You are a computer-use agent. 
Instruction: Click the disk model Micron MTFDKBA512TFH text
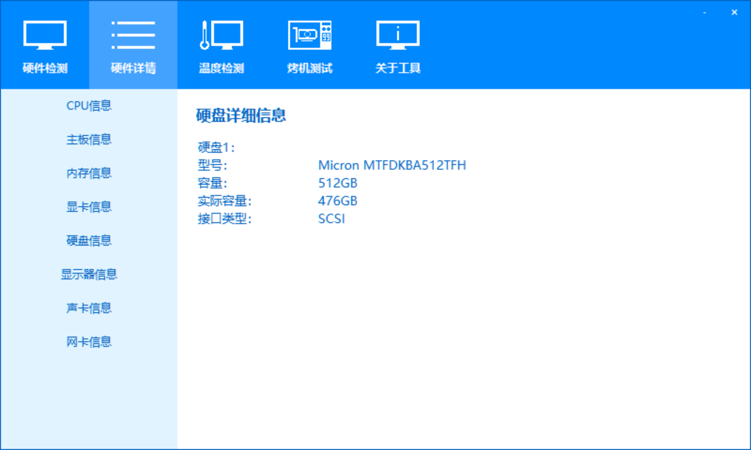tap(392, 166)
